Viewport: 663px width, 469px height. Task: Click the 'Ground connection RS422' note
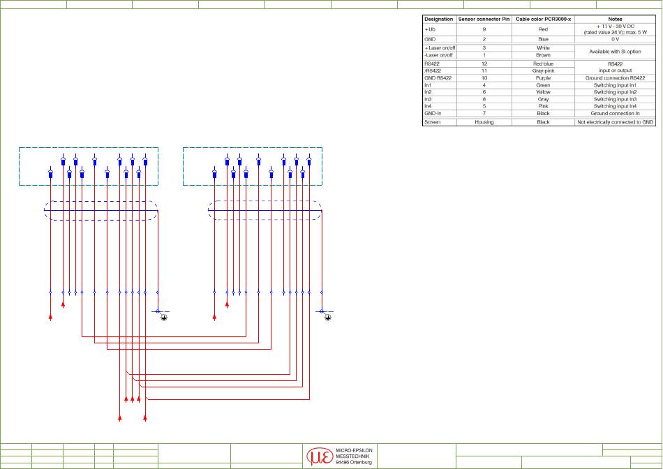615,78
